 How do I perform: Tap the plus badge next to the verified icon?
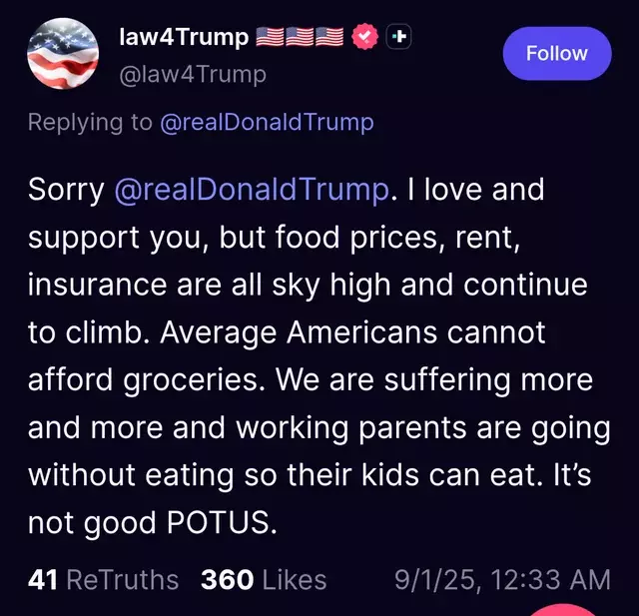[398, 37]
